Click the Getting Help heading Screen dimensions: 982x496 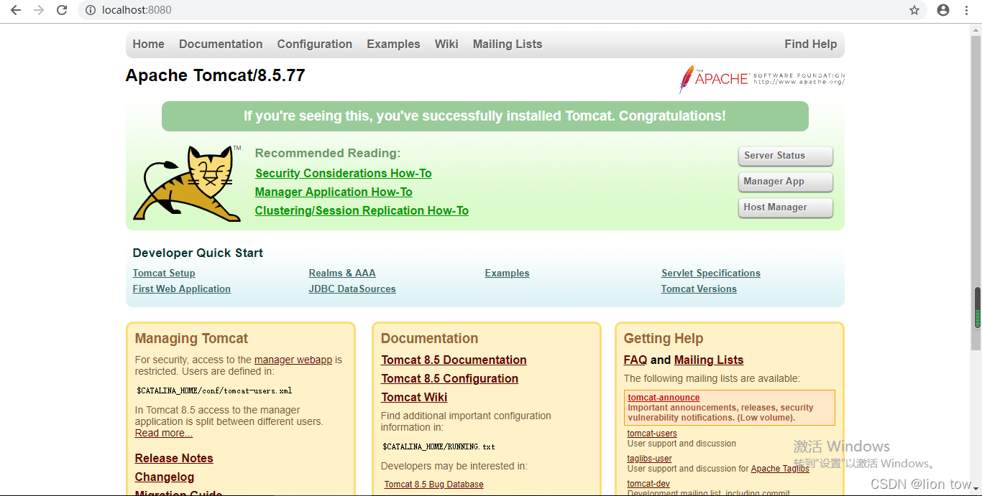664,338
